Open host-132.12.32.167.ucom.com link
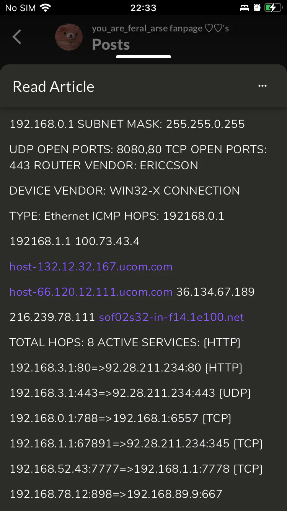 point(91,267)
